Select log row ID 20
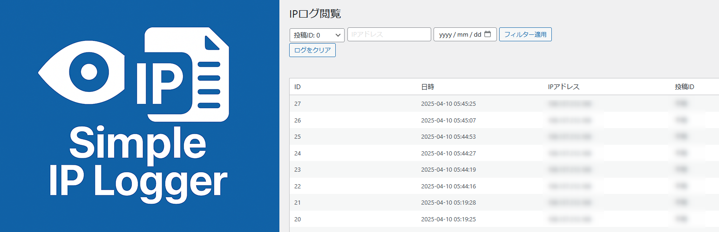 (x=504, y=219)
